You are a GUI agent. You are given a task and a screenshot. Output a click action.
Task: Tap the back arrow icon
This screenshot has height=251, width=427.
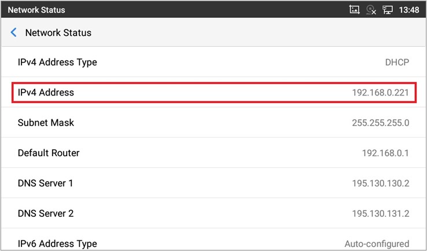14,33
